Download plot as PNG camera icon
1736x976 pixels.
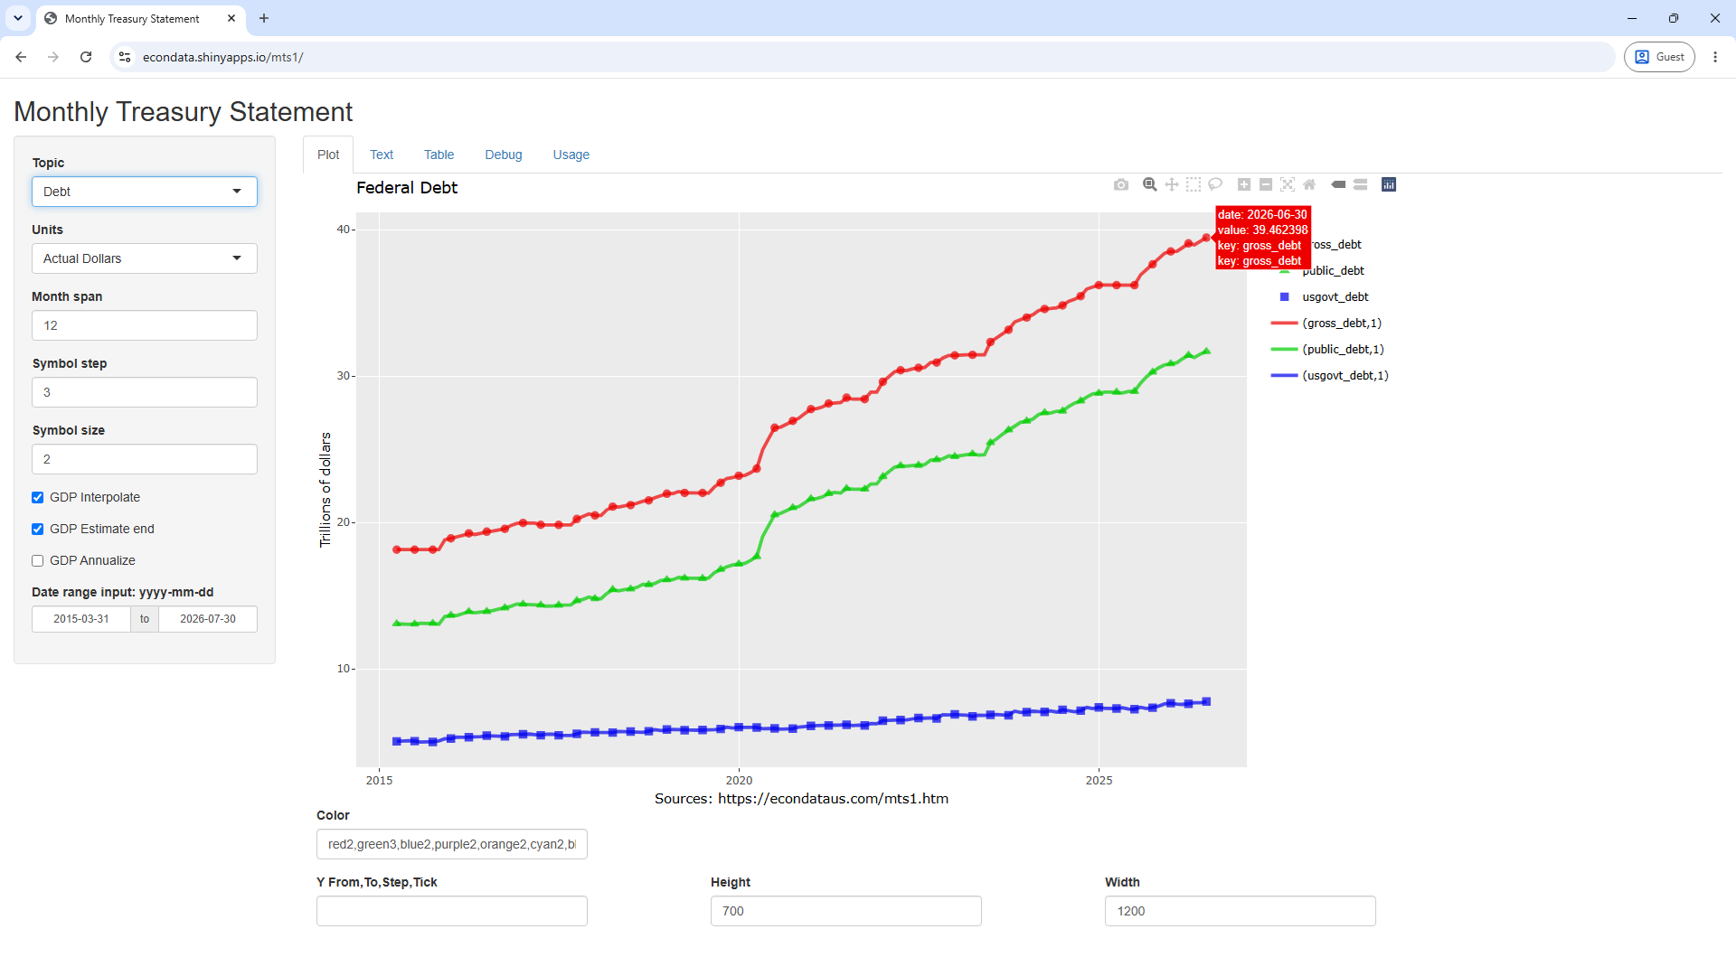(1121, 184)
